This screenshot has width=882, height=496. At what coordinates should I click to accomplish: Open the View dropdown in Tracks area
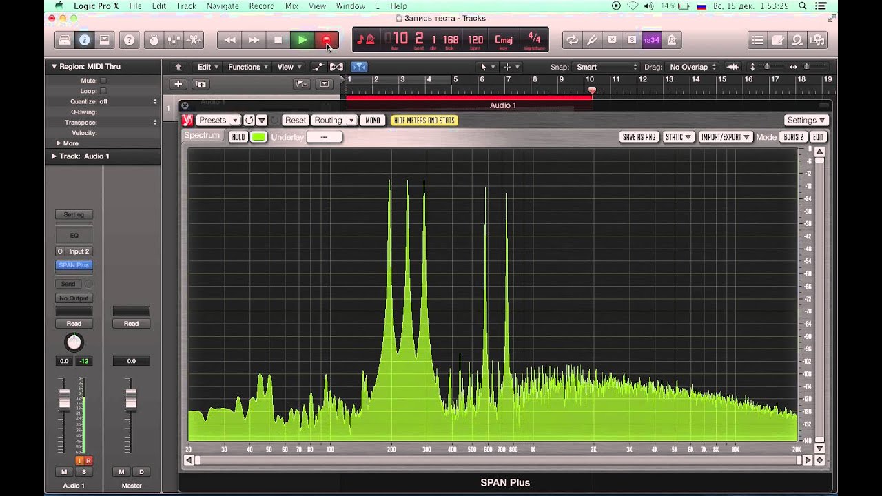point(289,67)
